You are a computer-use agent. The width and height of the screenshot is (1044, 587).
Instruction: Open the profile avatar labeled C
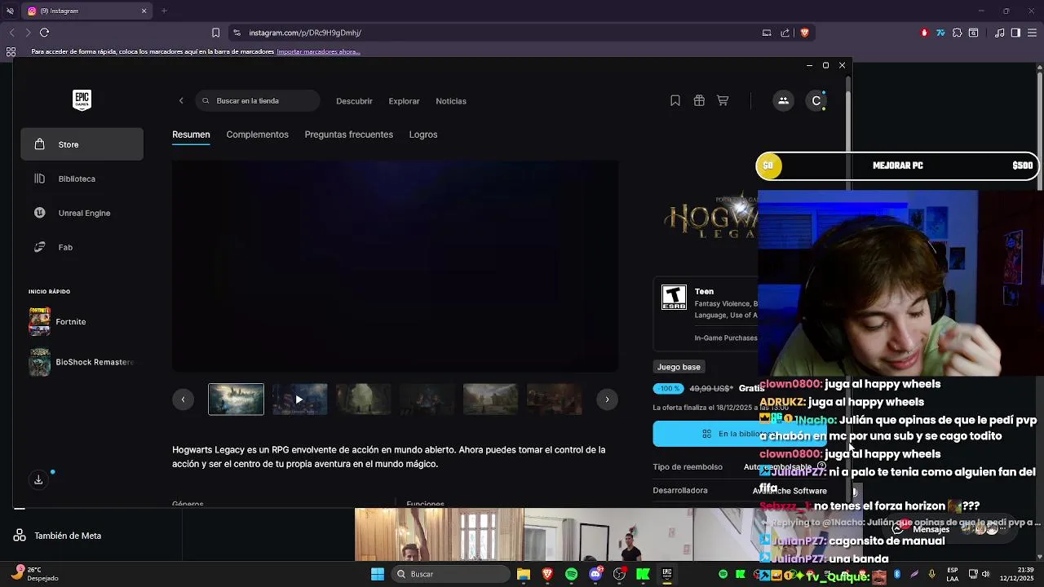(x=816, y=100)
